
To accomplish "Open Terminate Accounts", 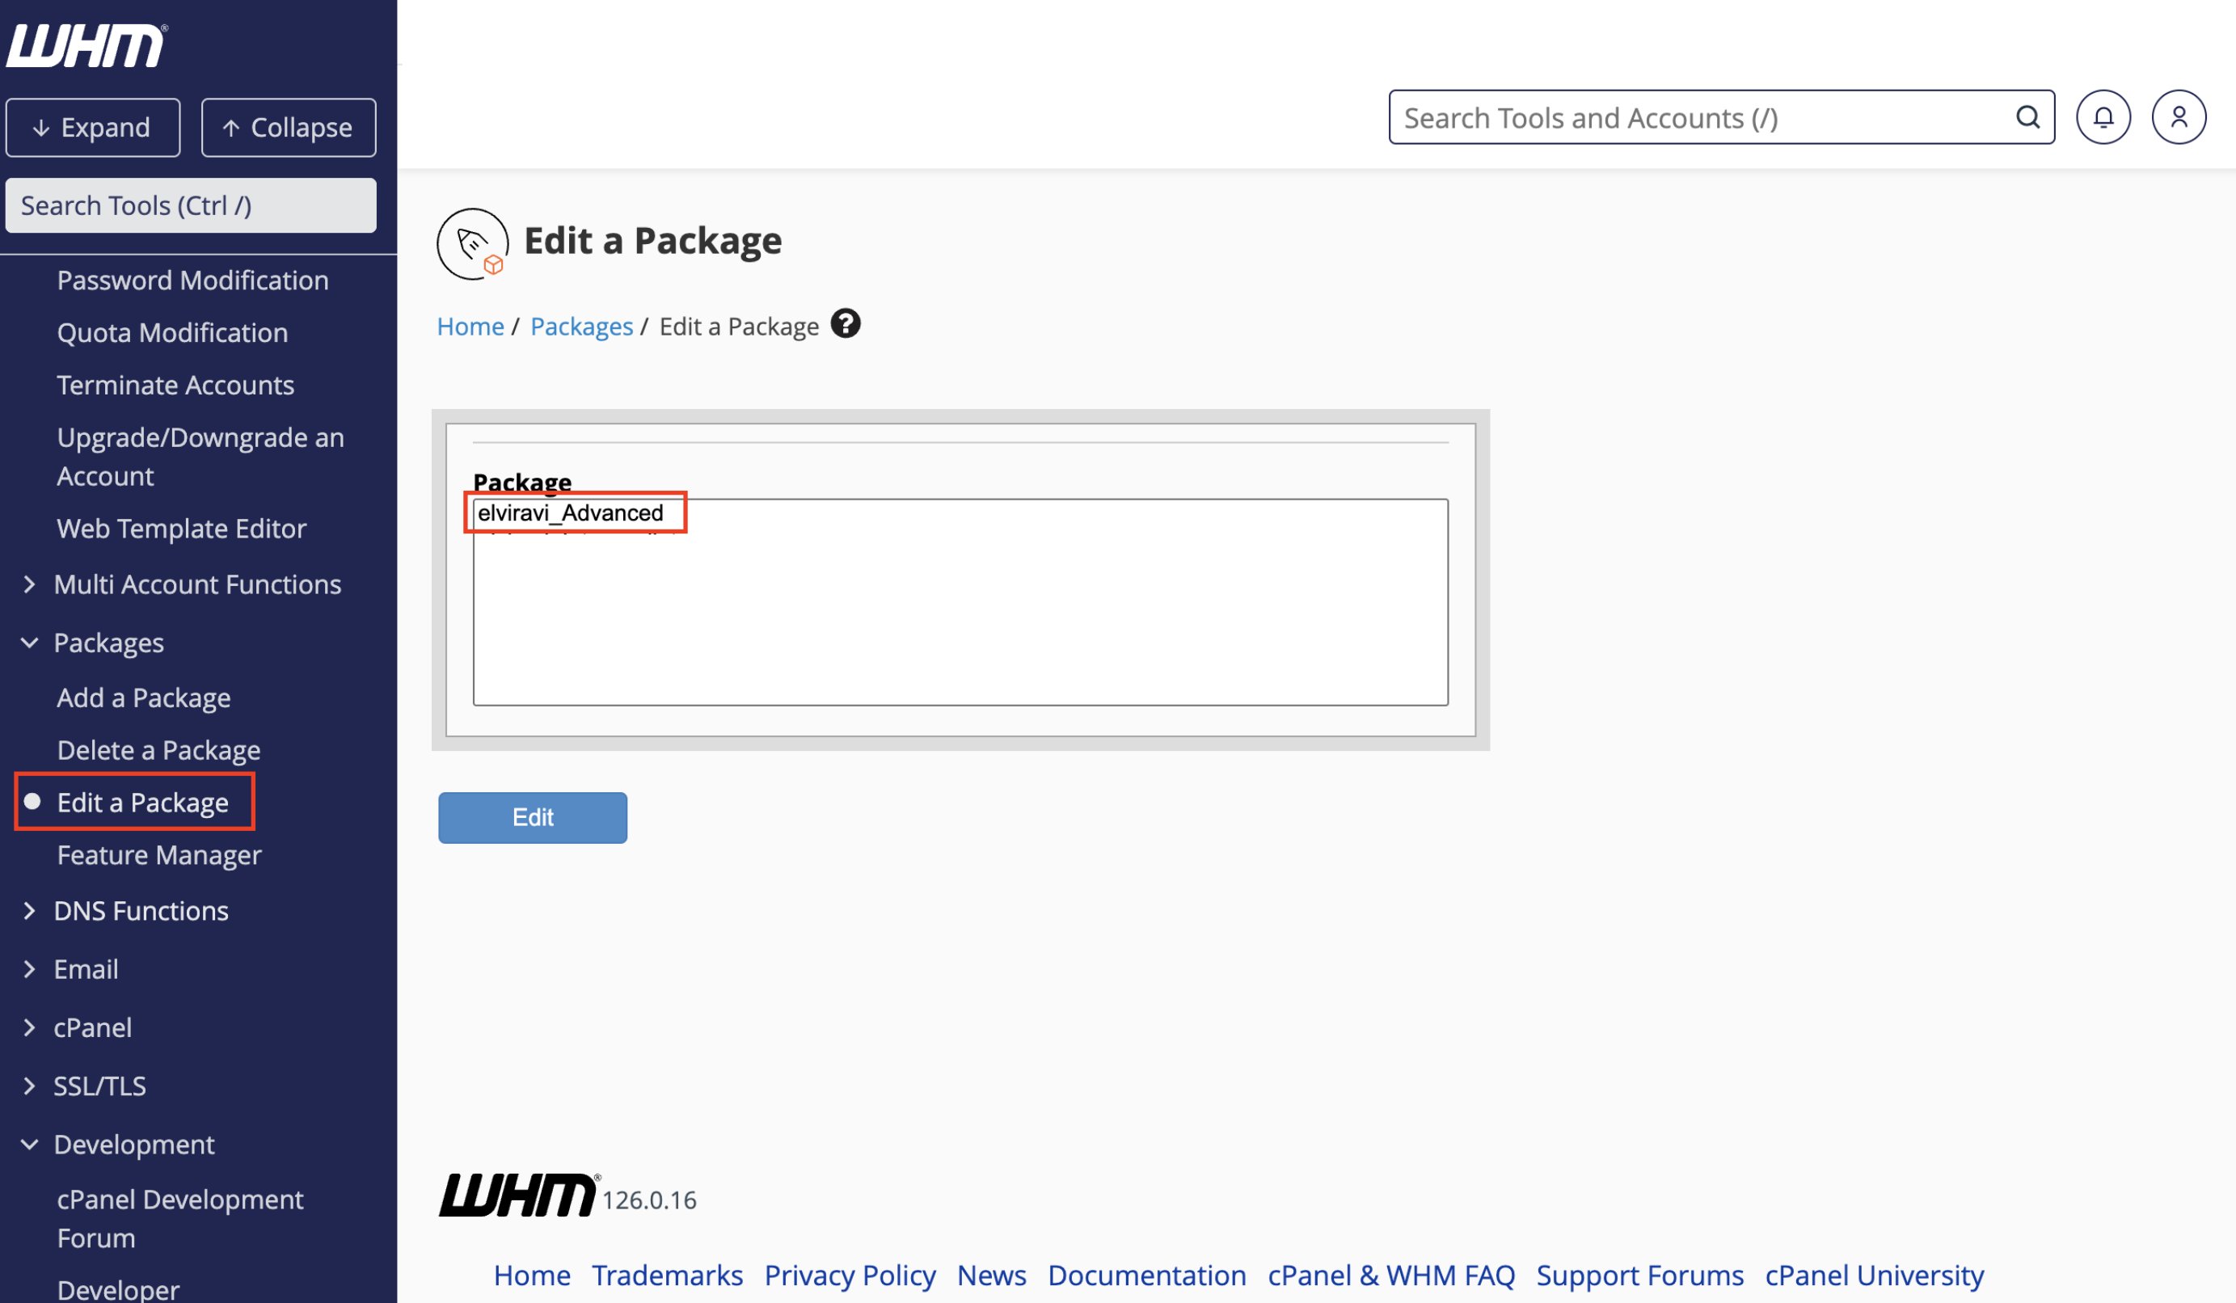I will click(175, 385).
